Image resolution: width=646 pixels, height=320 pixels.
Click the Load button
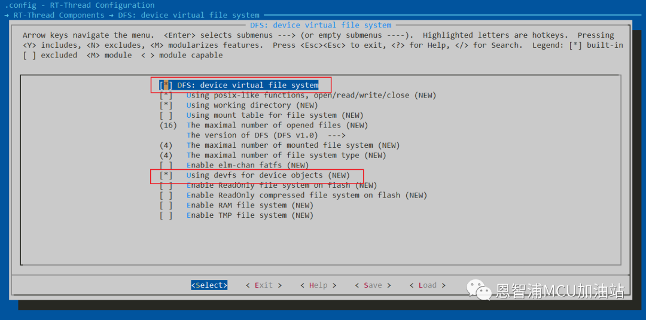click(427, 285)
